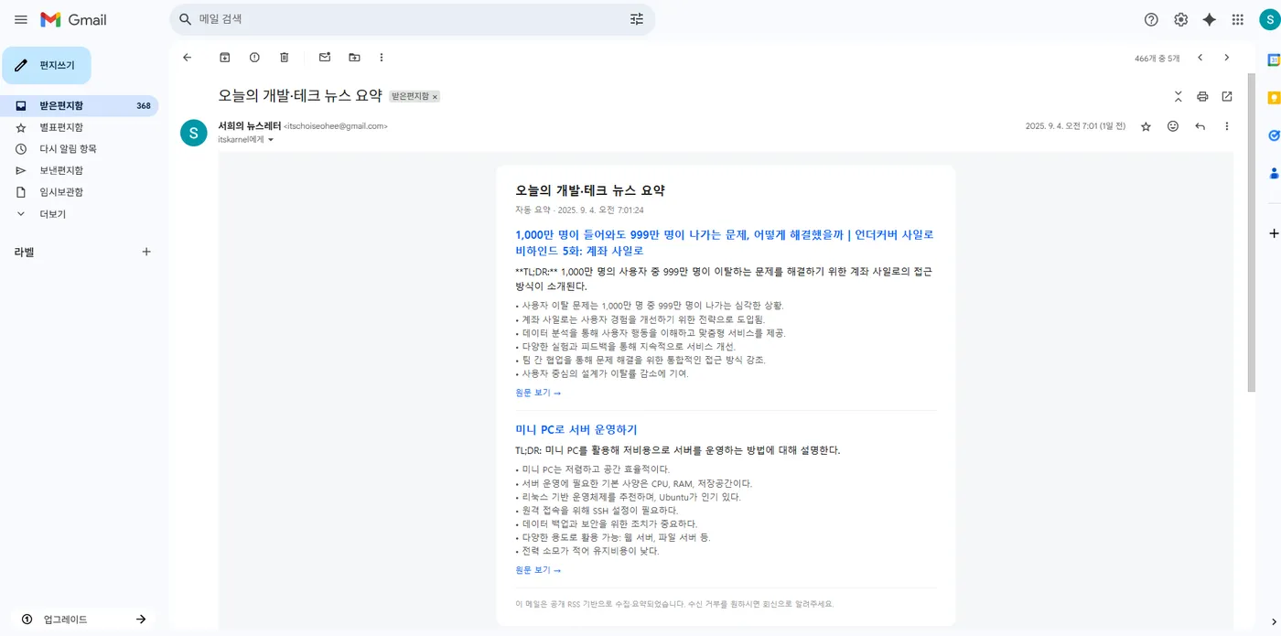Image resolution: width=1281 pixels, height=636 pixels.
Task: Open 미니 PC로 서버 운영하기 link
Action: pyautogui.click(x=576, y=429)
